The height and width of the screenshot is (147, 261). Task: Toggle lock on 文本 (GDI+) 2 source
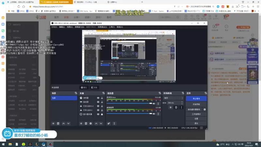pos(102,106)
